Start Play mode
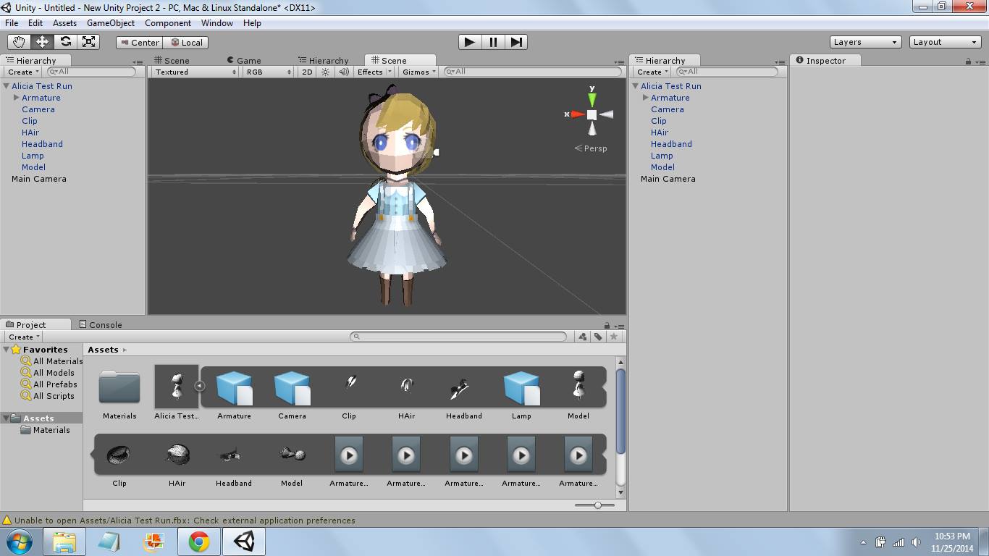The image size is (989, 556). tap(470, 42)
